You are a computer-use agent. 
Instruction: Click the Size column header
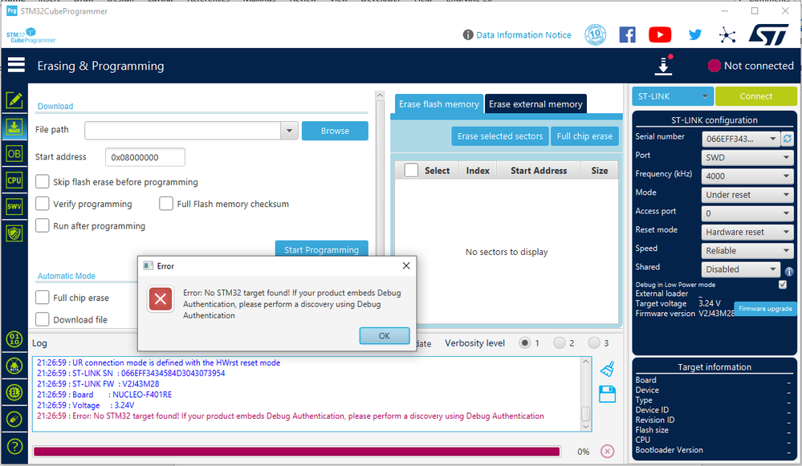tap(600, 170)
